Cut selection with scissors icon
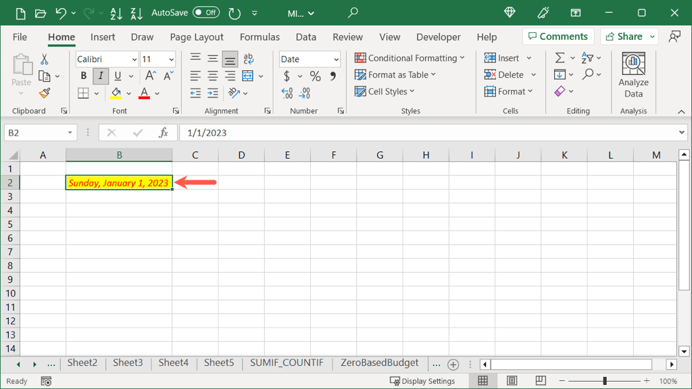Image resolution: width=692 pixels, height=389 pixels. [x=44, y=59]
